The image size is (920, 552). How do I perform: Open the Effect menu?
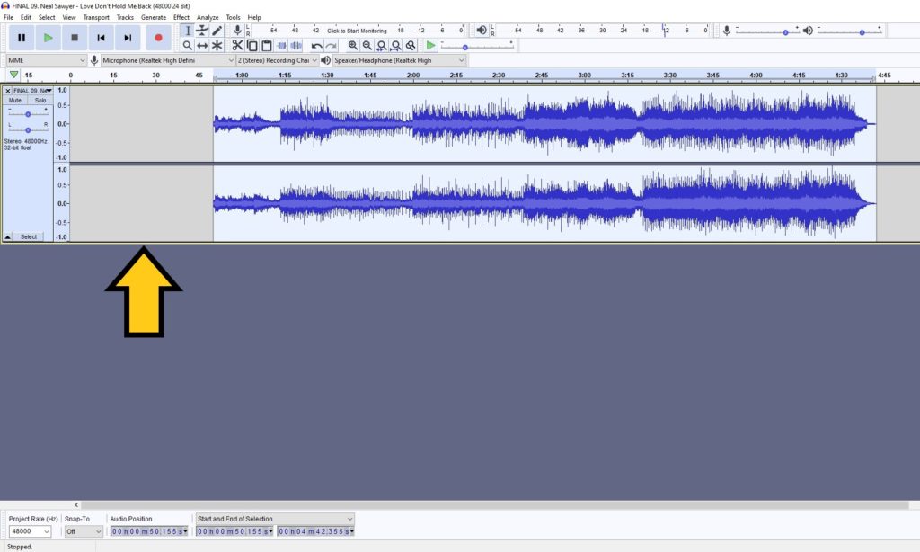[x=181, y=16]
